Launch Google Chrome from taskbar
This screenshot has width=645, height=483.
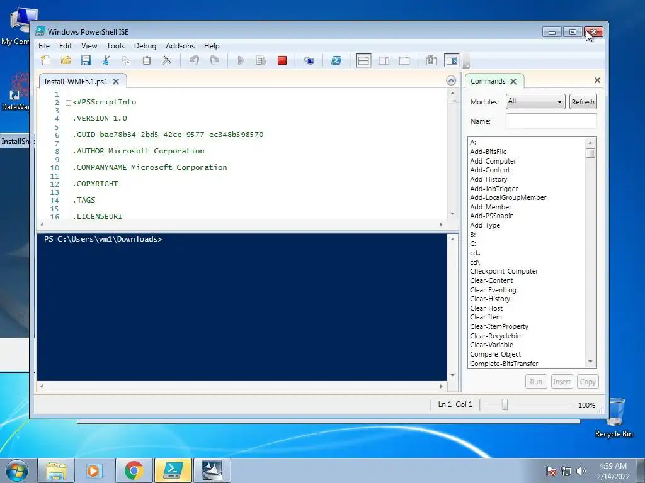(x=134, y=470)
